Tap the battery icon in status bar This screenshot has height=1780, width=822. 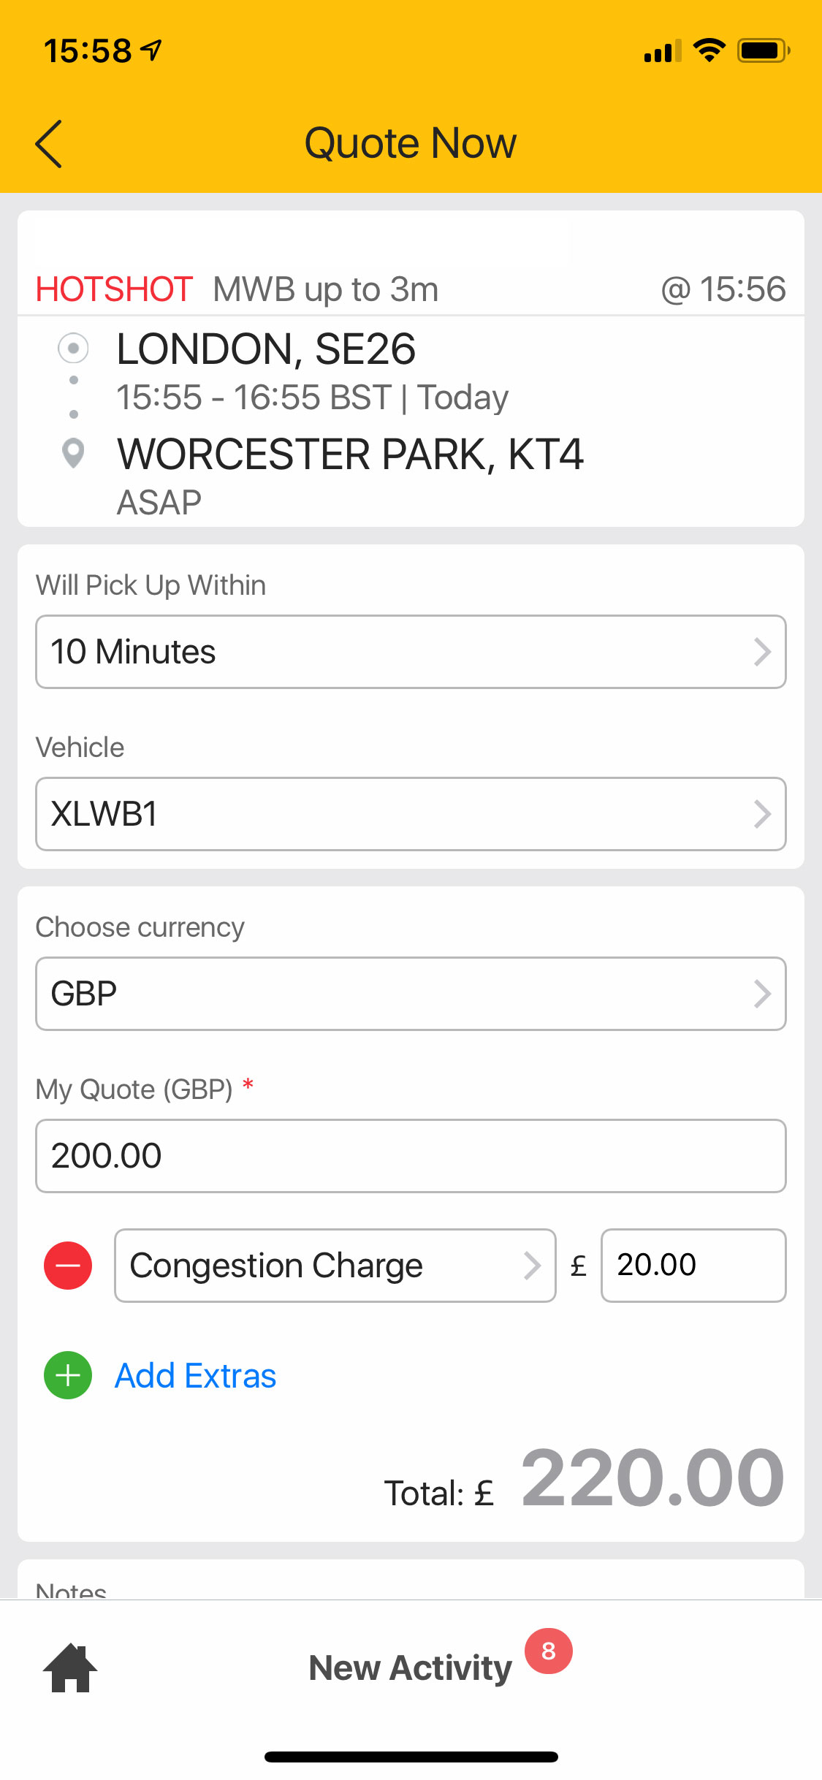pyautogui.click(x=762, y=50)
